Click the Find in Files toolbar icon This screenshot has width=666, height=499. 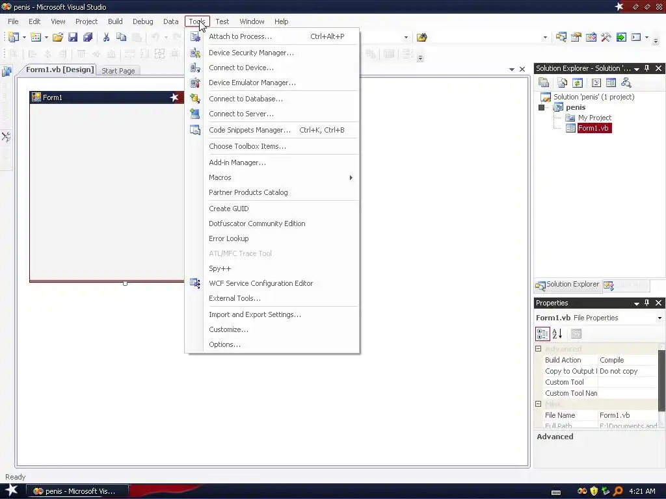421,37
